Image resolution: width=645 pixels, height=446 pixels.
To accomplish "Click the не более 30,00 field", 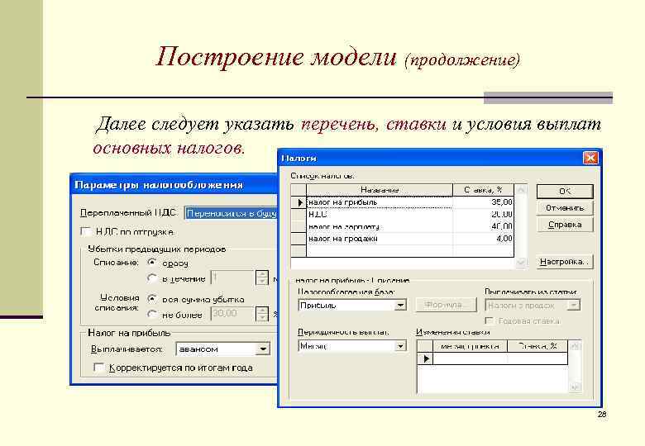I will [233, 314].
